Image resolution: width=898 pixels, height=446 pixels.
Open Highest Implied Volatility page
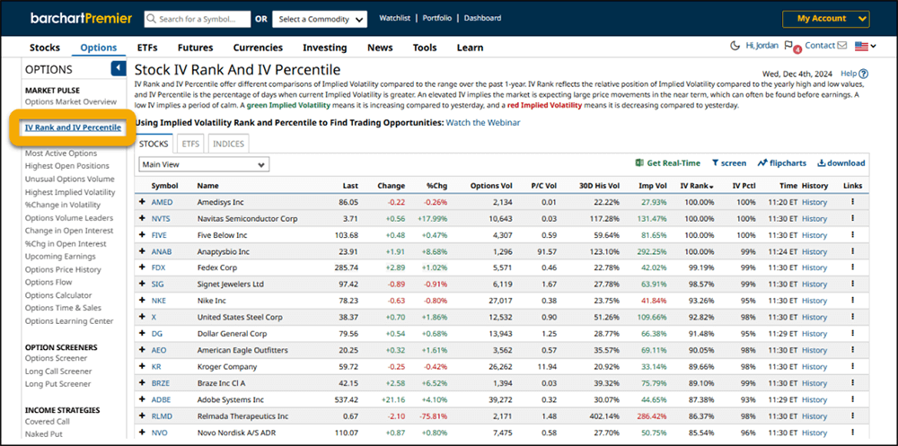(x=70, y=192)
